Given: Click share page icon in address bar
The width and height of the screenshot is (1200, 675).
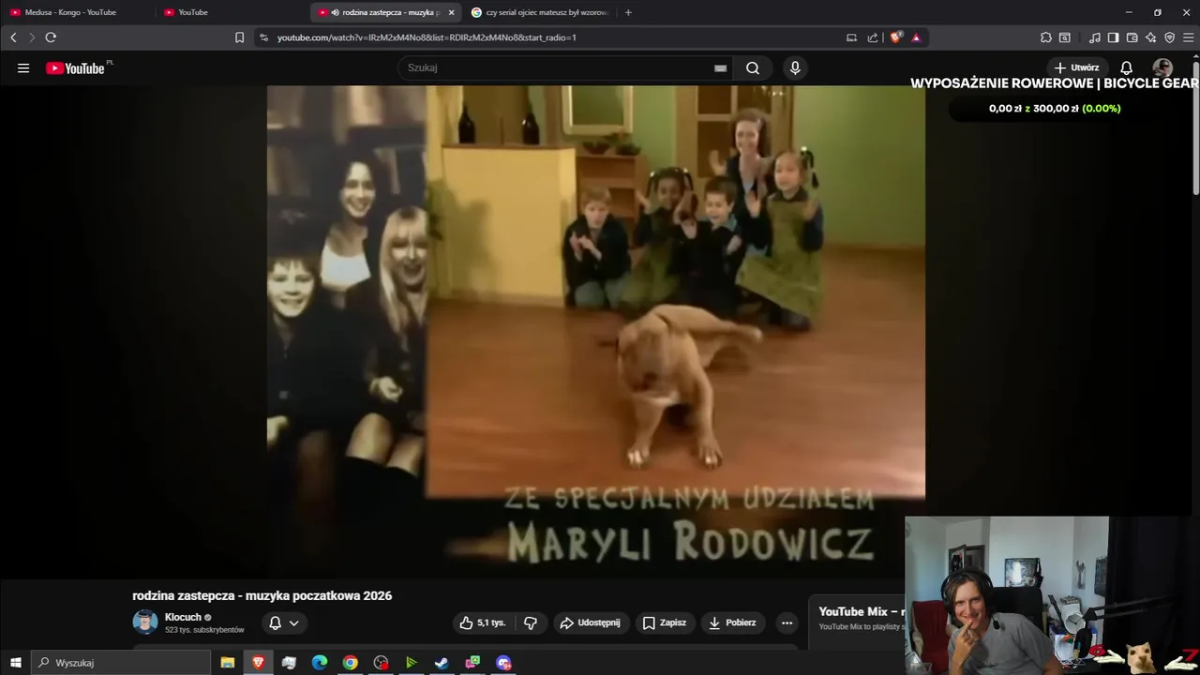Looking at the screenshot, I should click(873, 37).
